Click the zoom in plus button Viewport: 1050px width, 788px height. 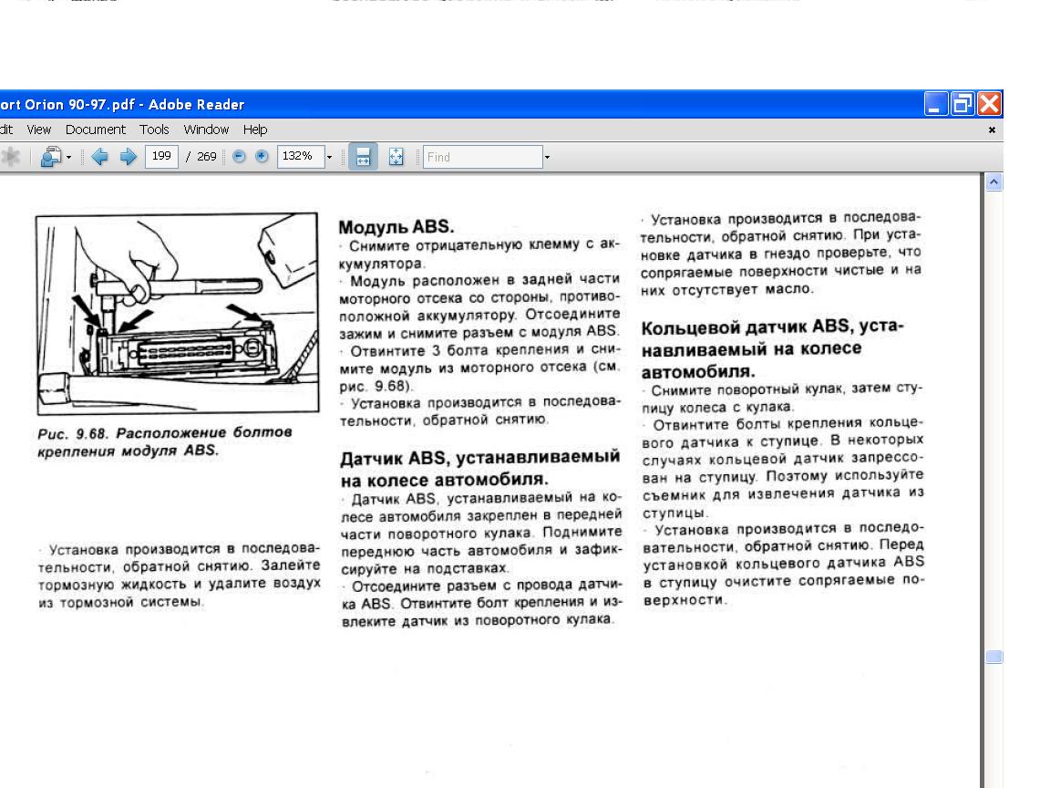[262, 157]
